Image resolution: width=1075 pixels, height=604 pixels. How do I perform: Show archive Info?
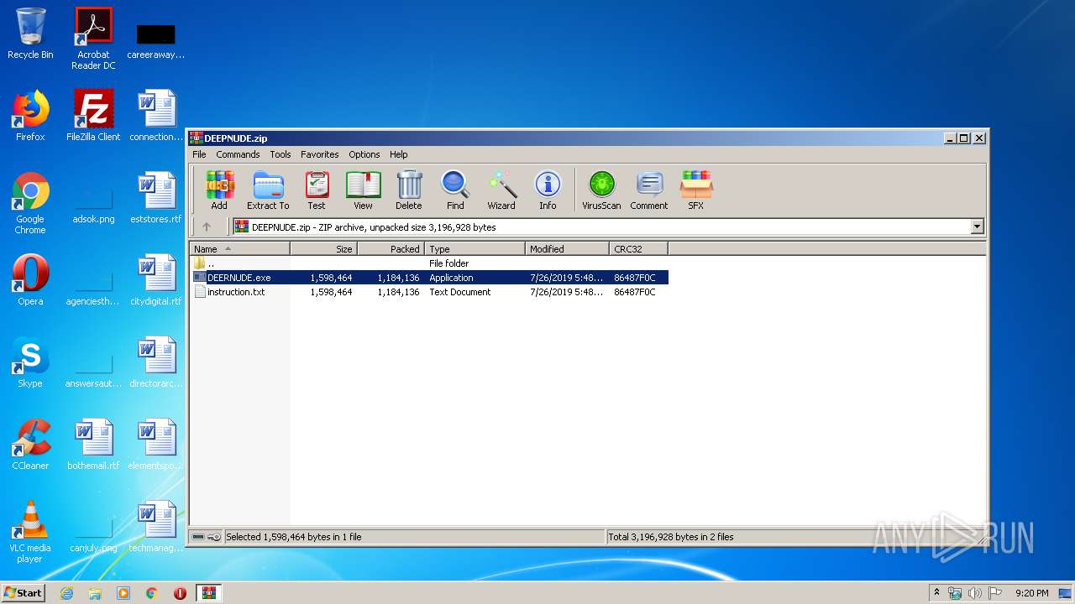click(548, 190)
